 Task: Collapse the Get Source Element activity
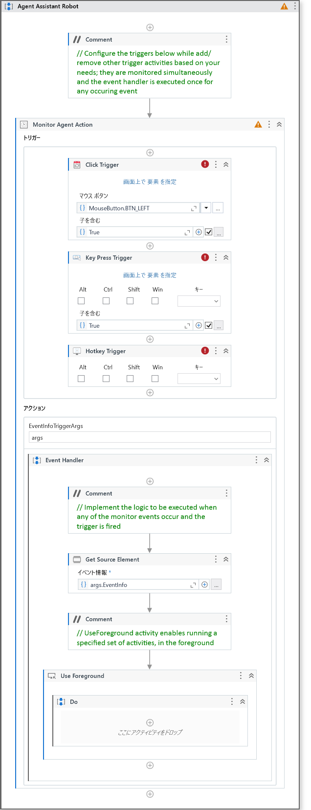pyautogui.click(x=226, y=559)
